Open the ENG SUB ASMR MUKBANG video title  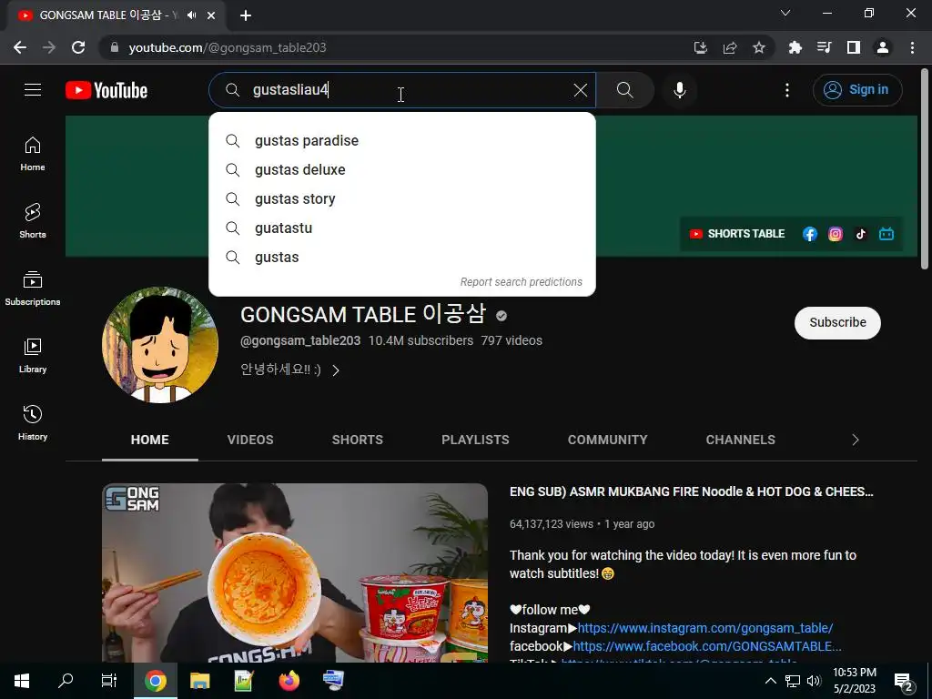coord(692,491)
